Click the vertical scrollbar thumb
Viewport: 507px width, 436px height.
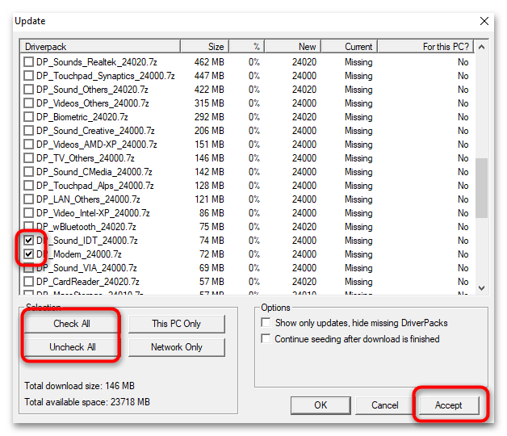point(481,187)
